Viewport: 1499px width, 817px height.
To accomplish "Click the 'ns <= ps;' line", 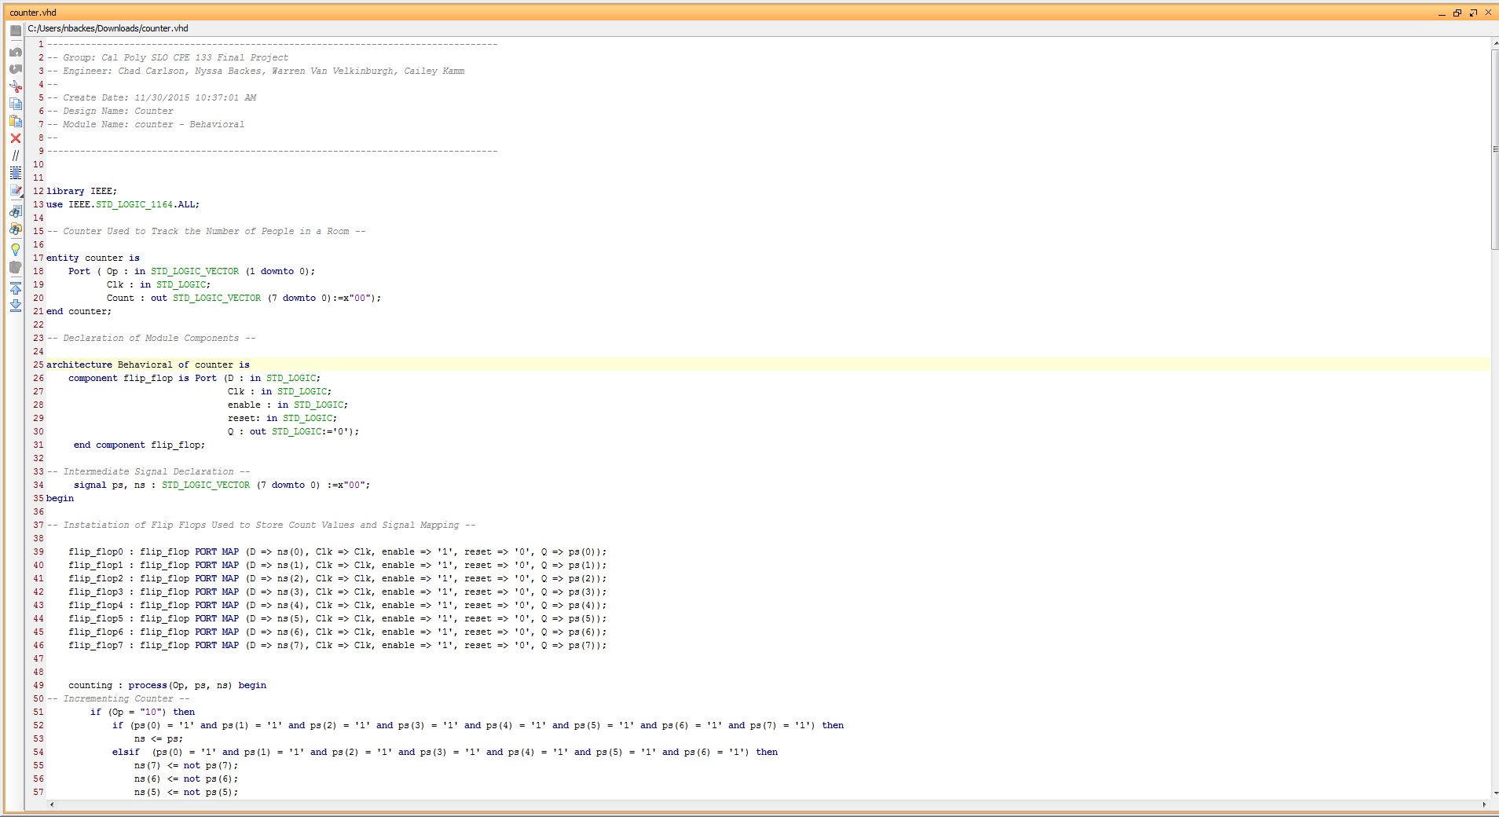I will [159, 738].
